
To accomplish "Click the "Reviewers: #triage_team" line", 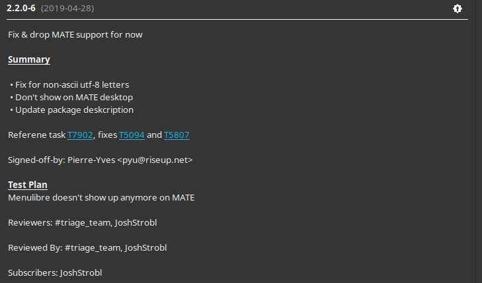I will (82, 222).
